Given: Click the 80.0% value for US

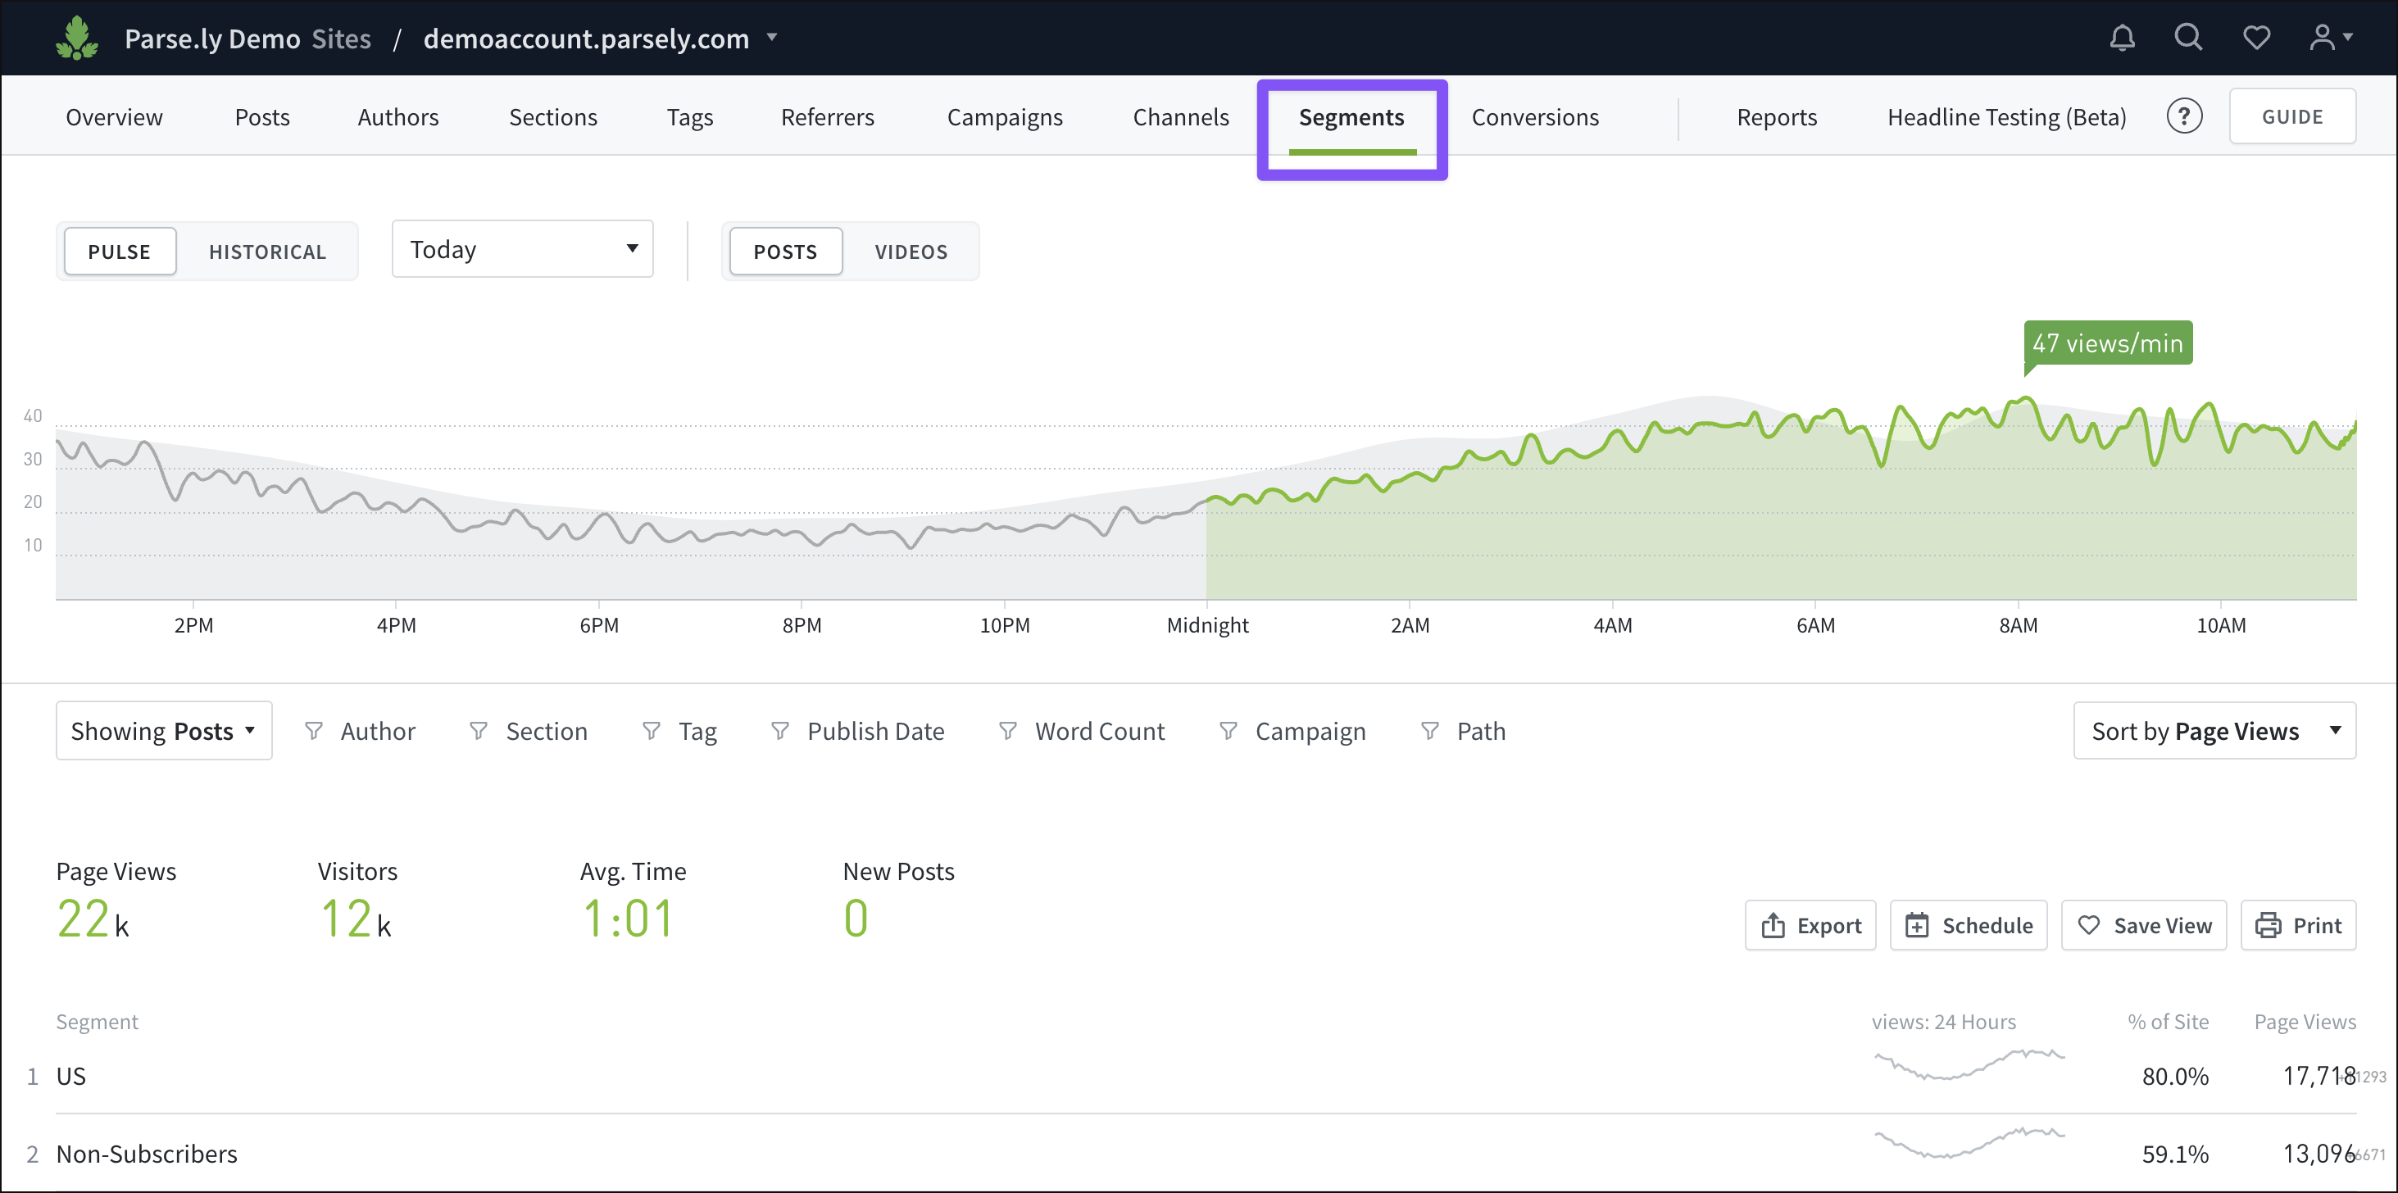Looking at the screenshot, I should coord(2174,1077).
